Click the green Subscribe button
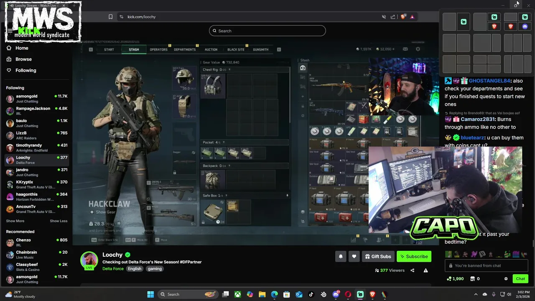Screen dimensions: 535x301 [414, 256]
